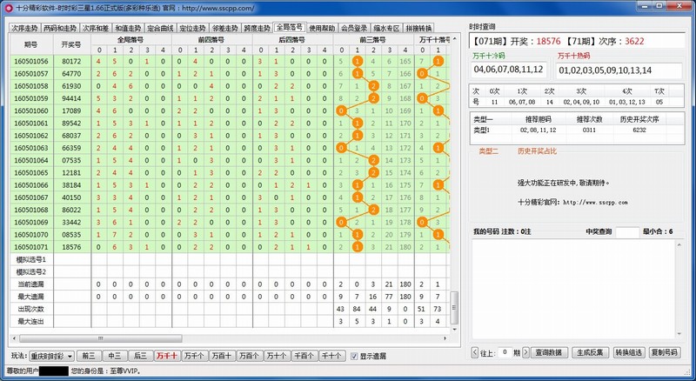This screenshot has width=696, height=381.
Task: Click the 万十个 button
Action: coord(277,356)
